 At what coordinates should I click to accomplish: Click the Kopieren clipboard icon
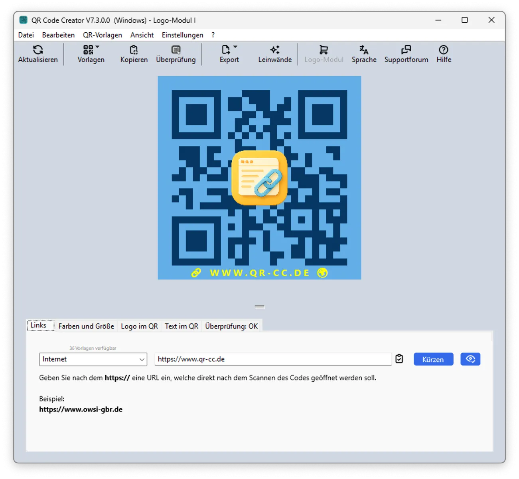[134, 50]
